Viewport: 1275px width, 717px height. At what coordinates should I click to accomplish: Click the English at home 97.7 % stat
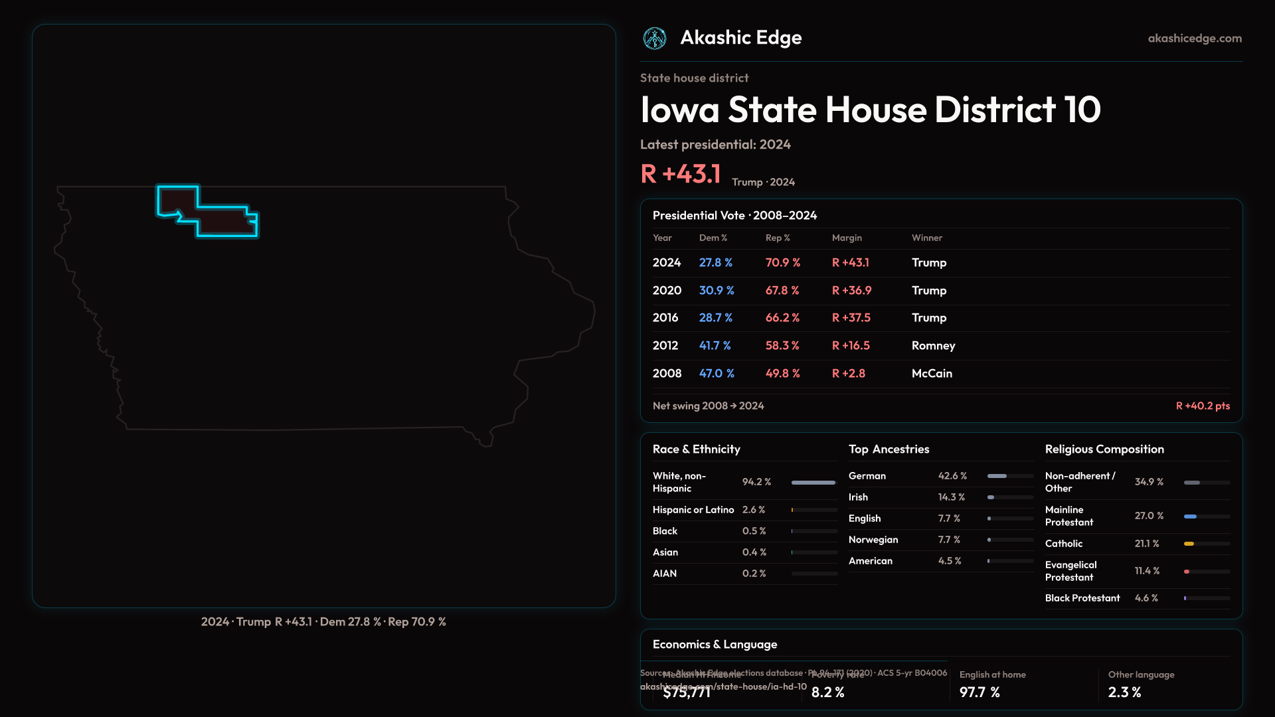coord(979,692)
